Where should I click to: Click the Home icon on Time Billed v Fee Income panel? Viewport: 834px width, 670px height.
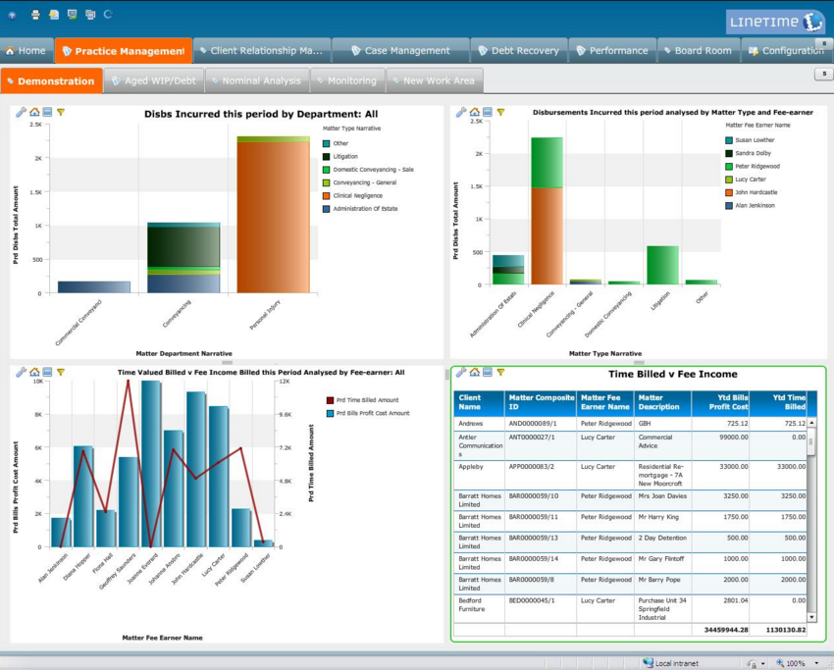pyautogui.click(x=474, y=373)
